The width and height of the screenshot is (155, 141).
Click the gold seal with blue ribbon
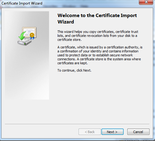[x=32, y=36]
